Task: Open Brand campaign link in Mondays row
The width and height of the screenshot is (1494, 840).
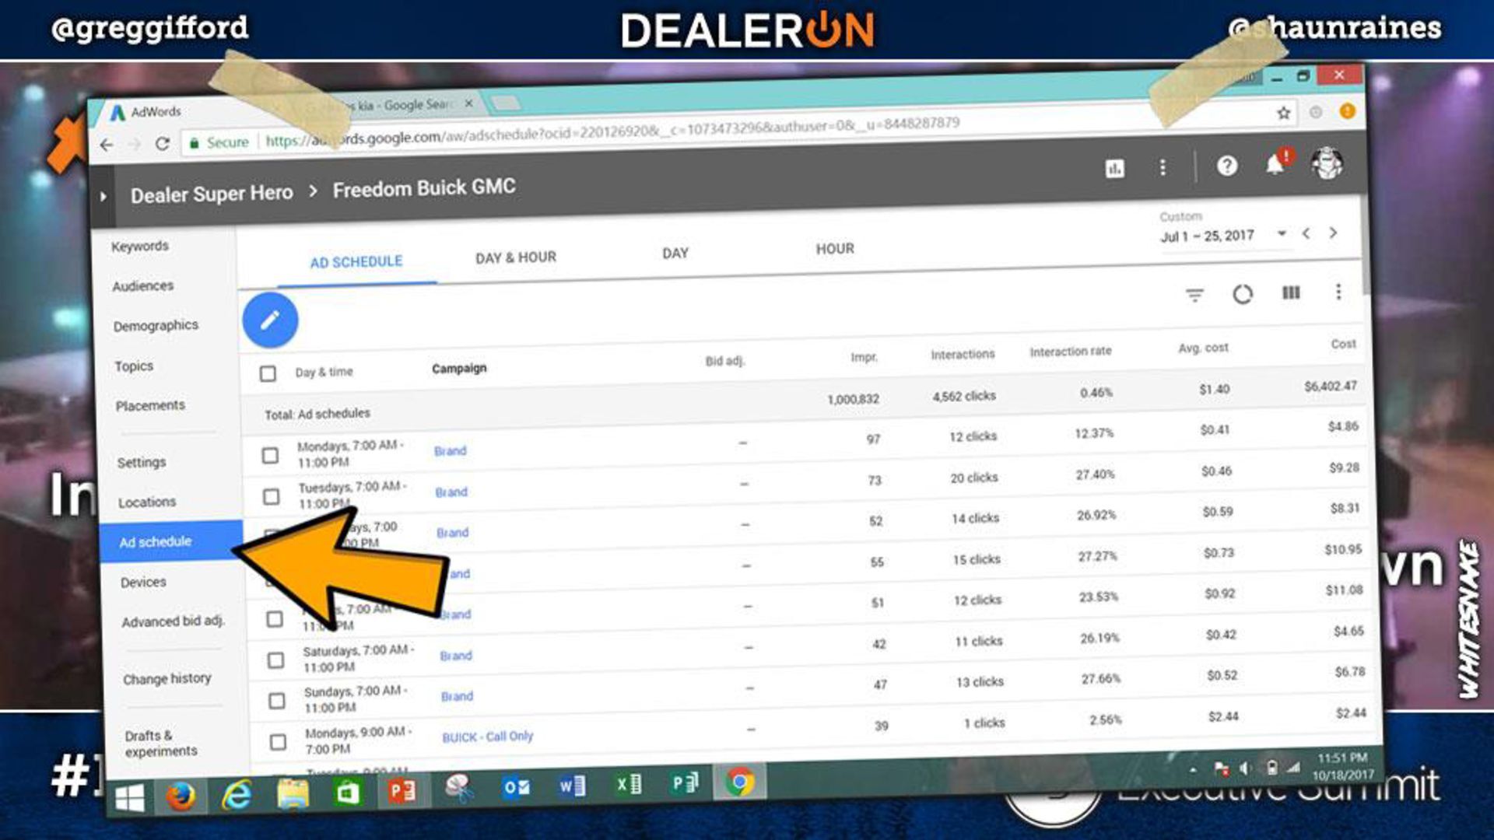Action: (451, 451)
